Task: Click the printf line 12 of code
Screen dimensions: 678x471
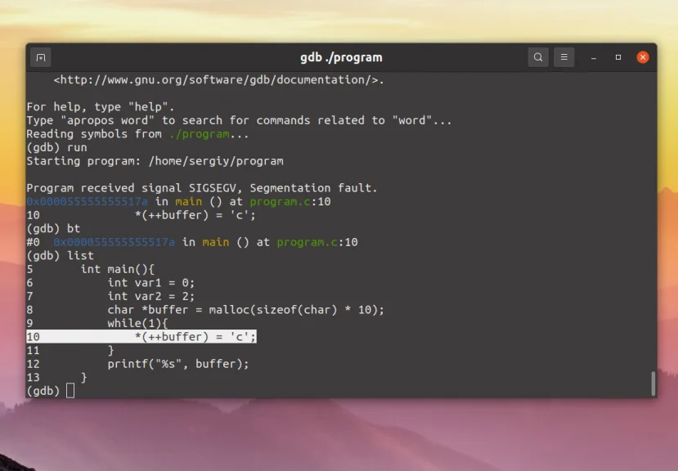Action: [138, 364]
